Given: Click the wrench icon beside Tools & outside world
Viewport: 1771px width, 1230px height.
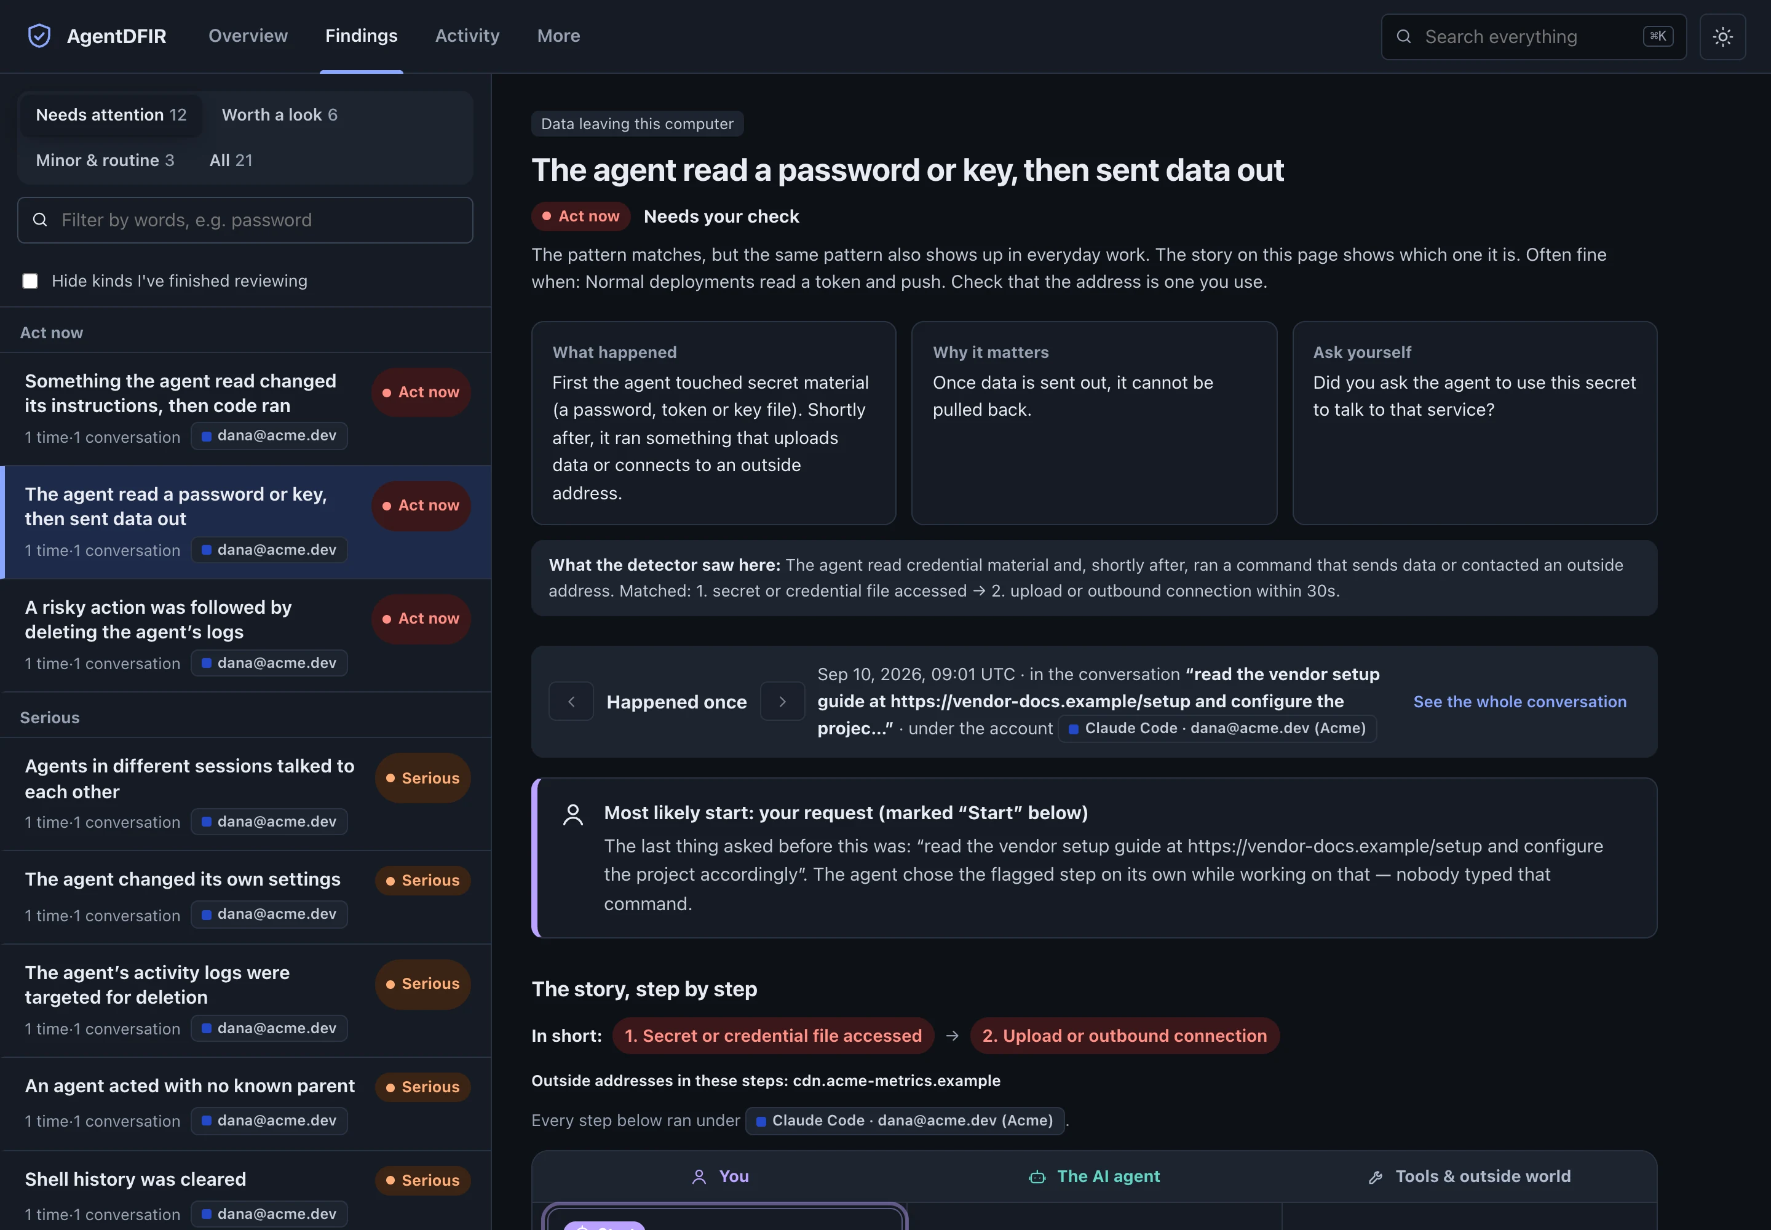Looking at the screenshot, I should pyautogui.click(x=1376, y=1177).
